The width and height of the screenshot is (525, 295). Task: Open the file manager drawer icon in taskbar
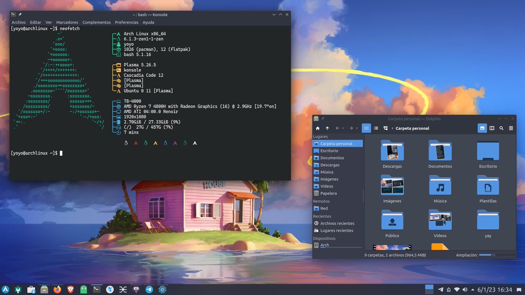point(44,289)
